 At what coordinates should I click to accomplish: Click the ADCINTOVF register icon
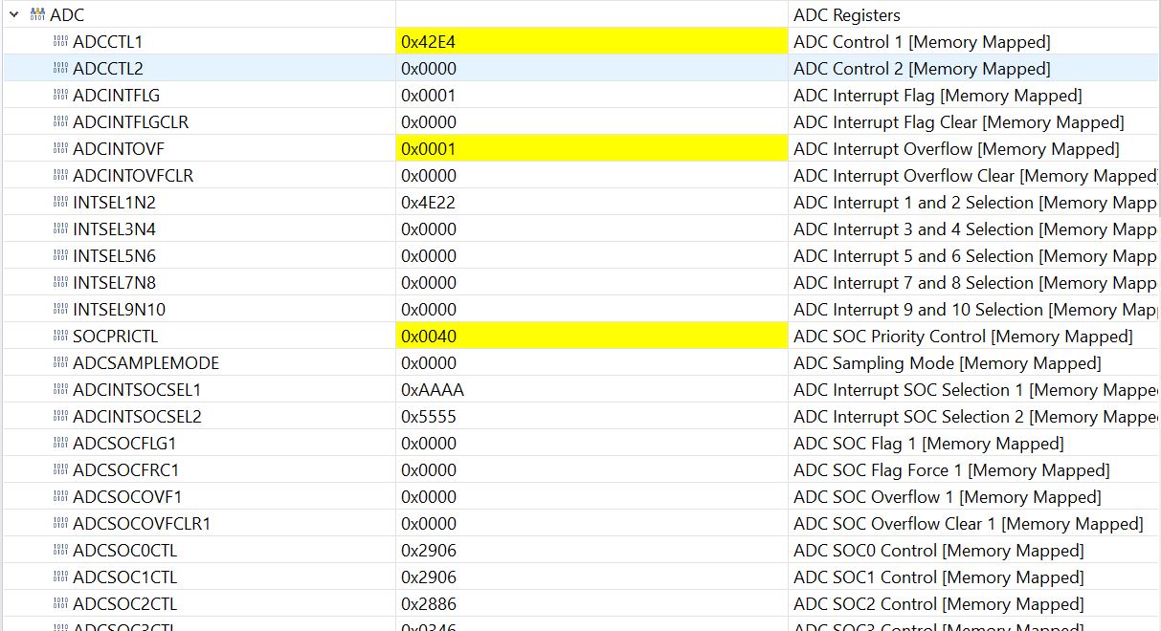click(60, 149)
